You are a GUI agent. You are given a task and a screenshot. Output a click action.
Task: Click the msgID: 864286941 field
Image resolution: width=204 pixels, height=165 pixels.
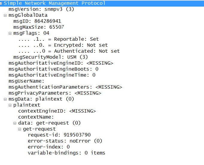click(x=37, y=21)
